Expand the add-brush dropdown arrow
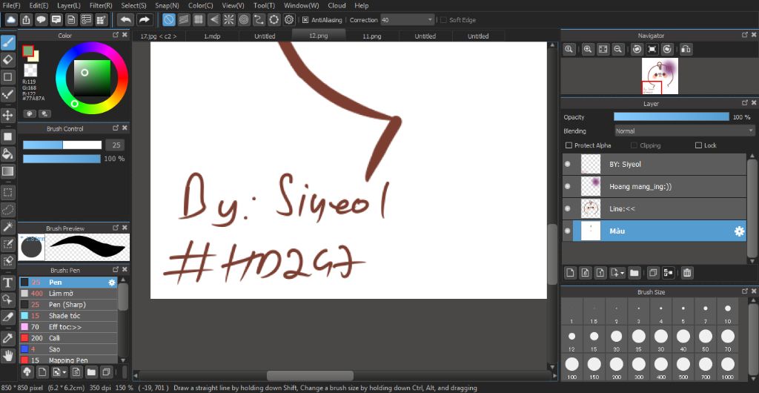 pos(64,372)
